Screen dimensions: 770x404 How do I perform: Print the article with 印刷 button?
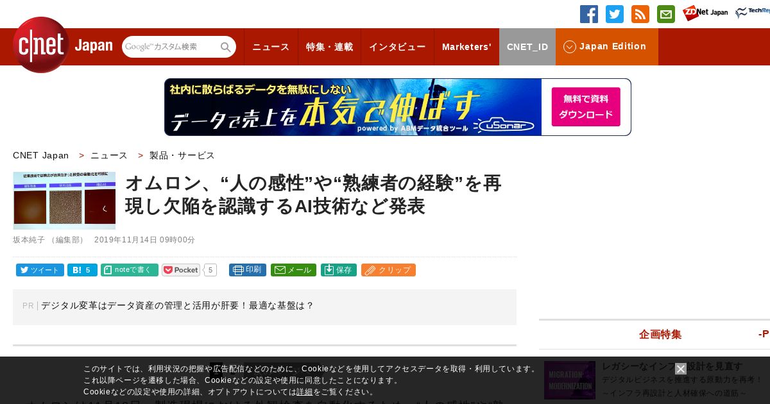[248, 270]
